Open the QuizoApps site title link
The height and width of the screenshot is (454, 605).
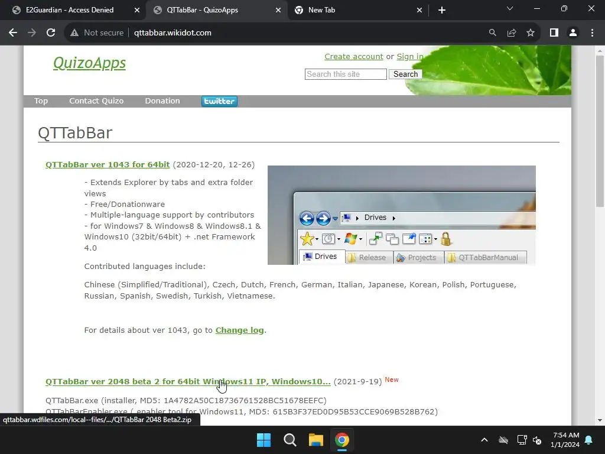point(90,63)
